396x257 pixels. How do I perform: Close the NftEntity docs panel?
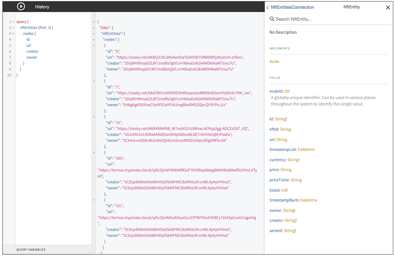click(x=388, y=8)
